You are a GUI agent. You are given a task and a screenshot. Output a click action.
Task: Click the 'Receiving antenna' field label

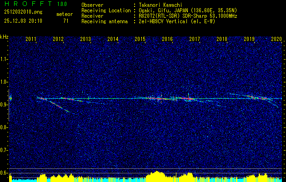click(x=105, y=21)
